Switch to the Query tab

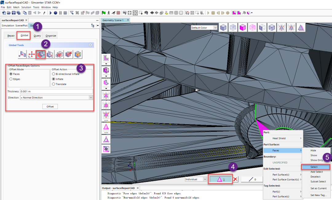(37, 36)
